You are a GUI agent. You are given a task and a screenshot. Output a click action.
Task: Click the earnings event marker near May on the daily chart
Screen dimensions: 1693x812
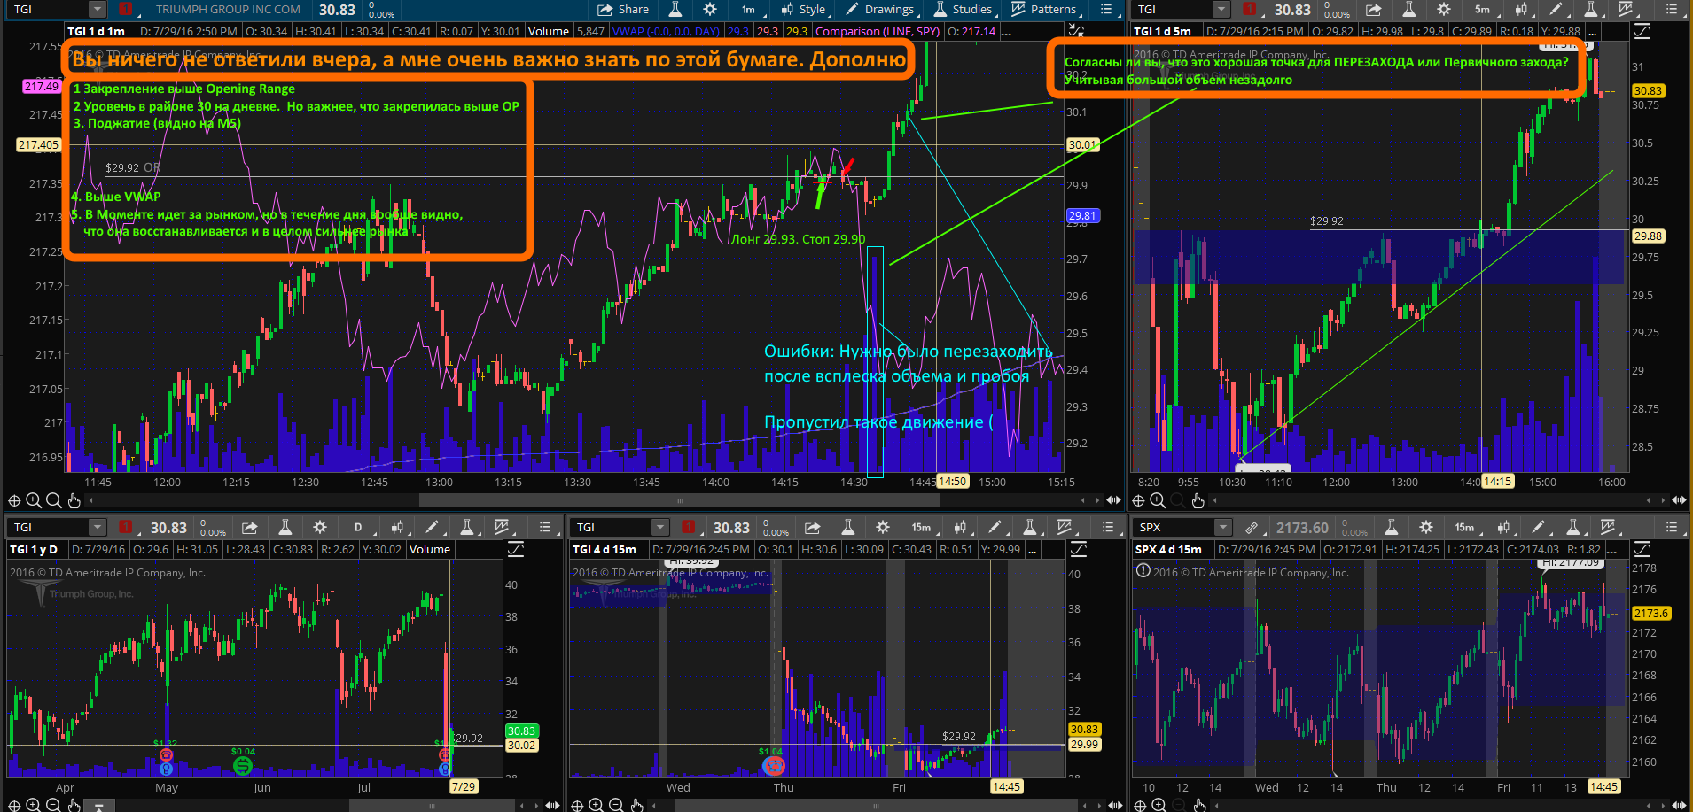(166, 755)
